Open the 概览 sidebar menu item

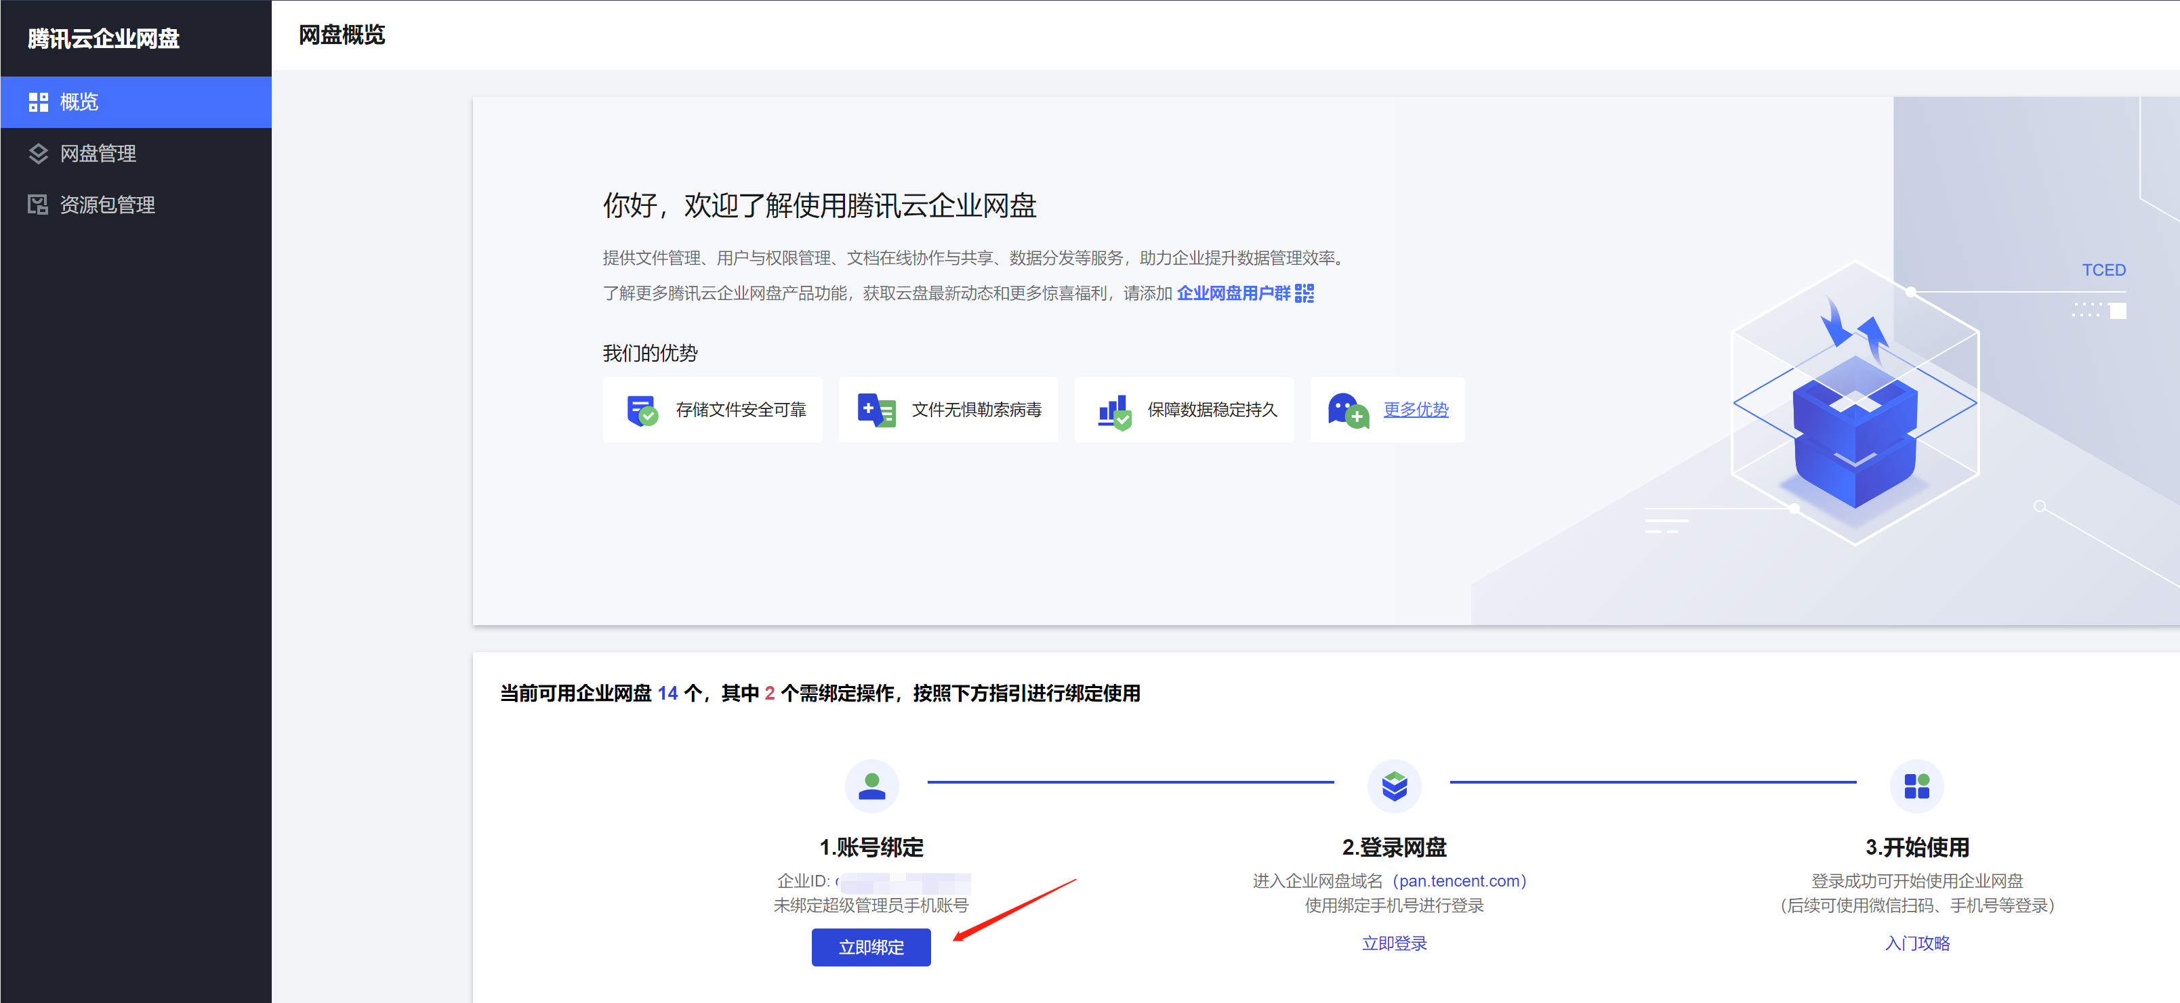[x=136, y=102]
